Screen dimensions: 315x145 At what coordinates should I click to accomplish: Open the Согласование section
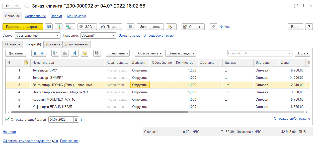coord(35,16)
